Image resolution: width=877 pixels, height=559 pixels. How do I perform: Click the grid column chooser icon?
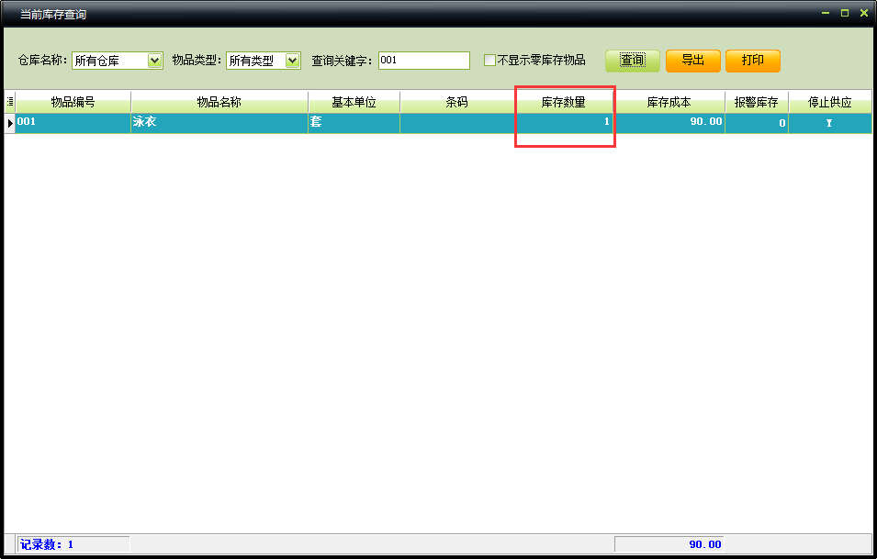click(x=9, y=102)
